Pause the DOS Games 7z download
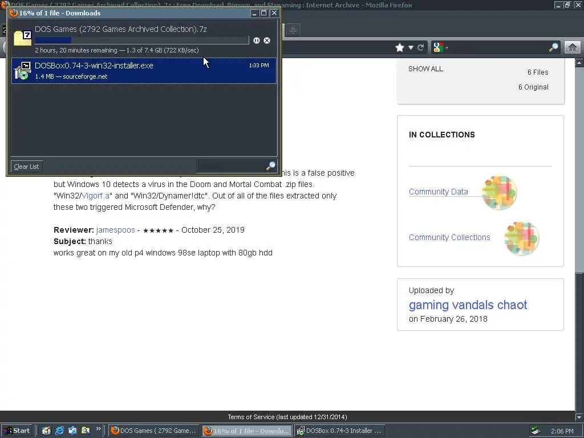Image resolution: width=584 pixels, height=438 pixels. click(256, 40)
